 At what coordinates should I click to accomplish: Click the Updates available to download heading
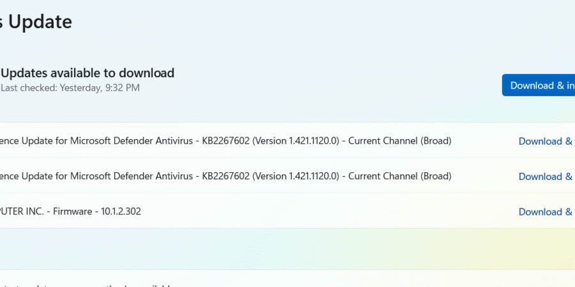(x=88, y=73)
